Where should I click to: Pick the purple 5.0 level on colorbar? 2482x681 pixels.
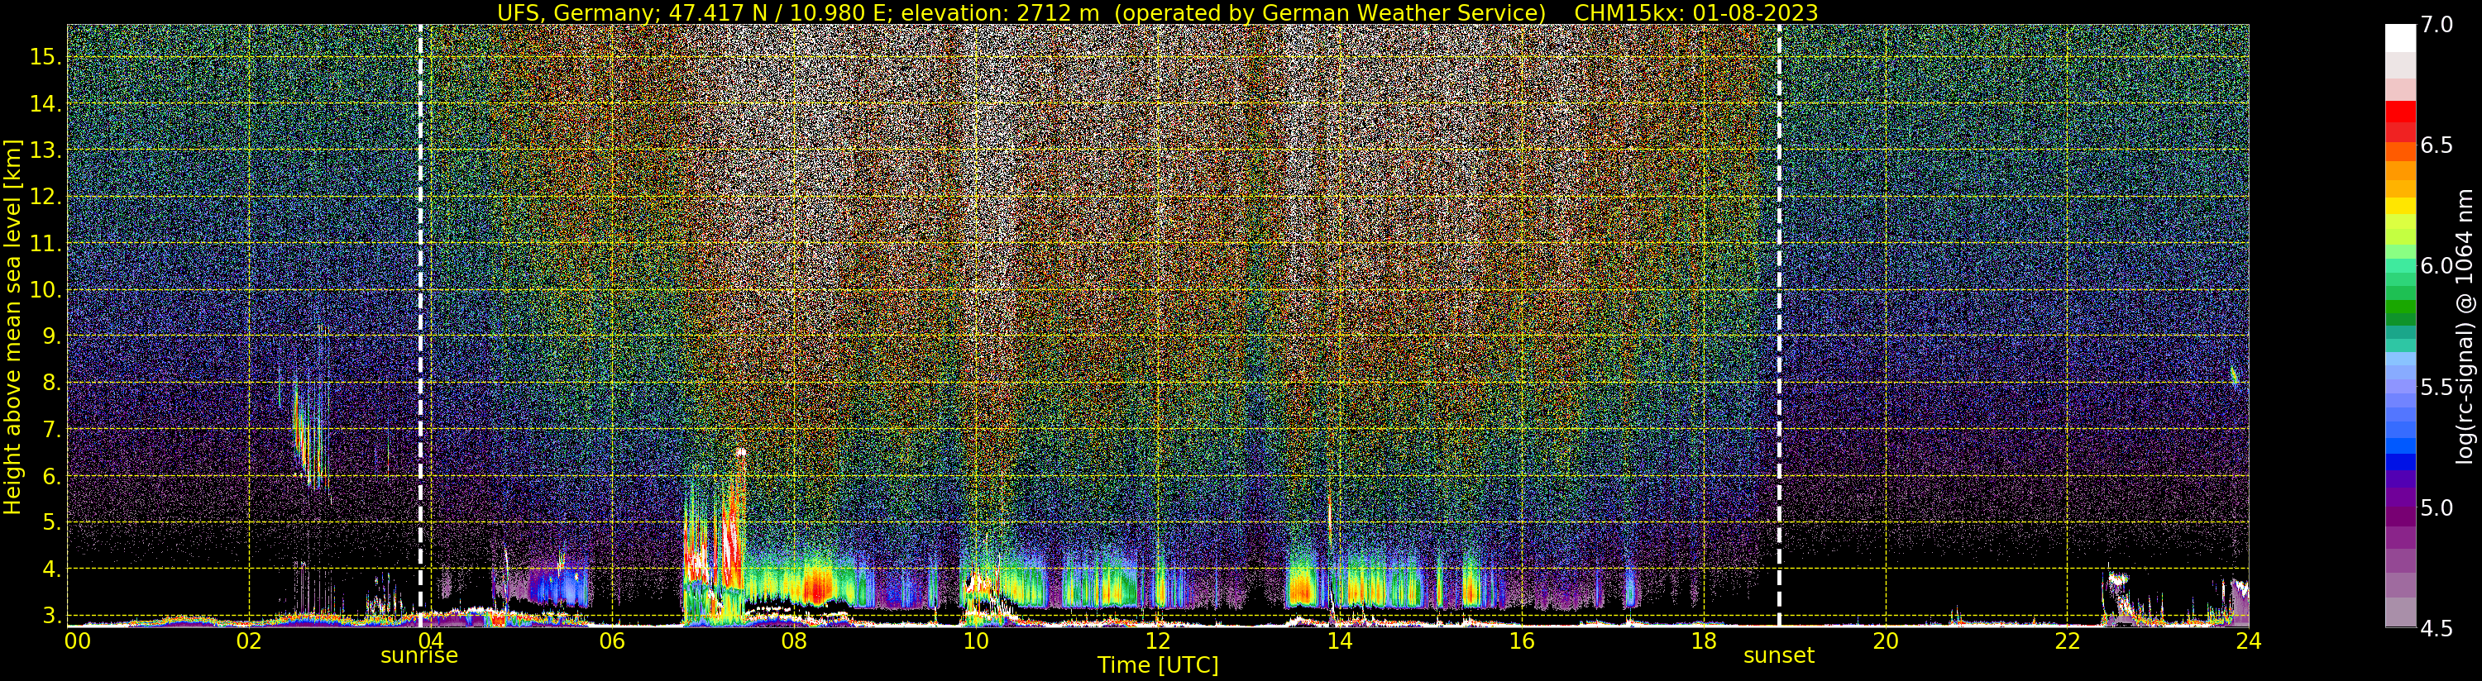2400,507
